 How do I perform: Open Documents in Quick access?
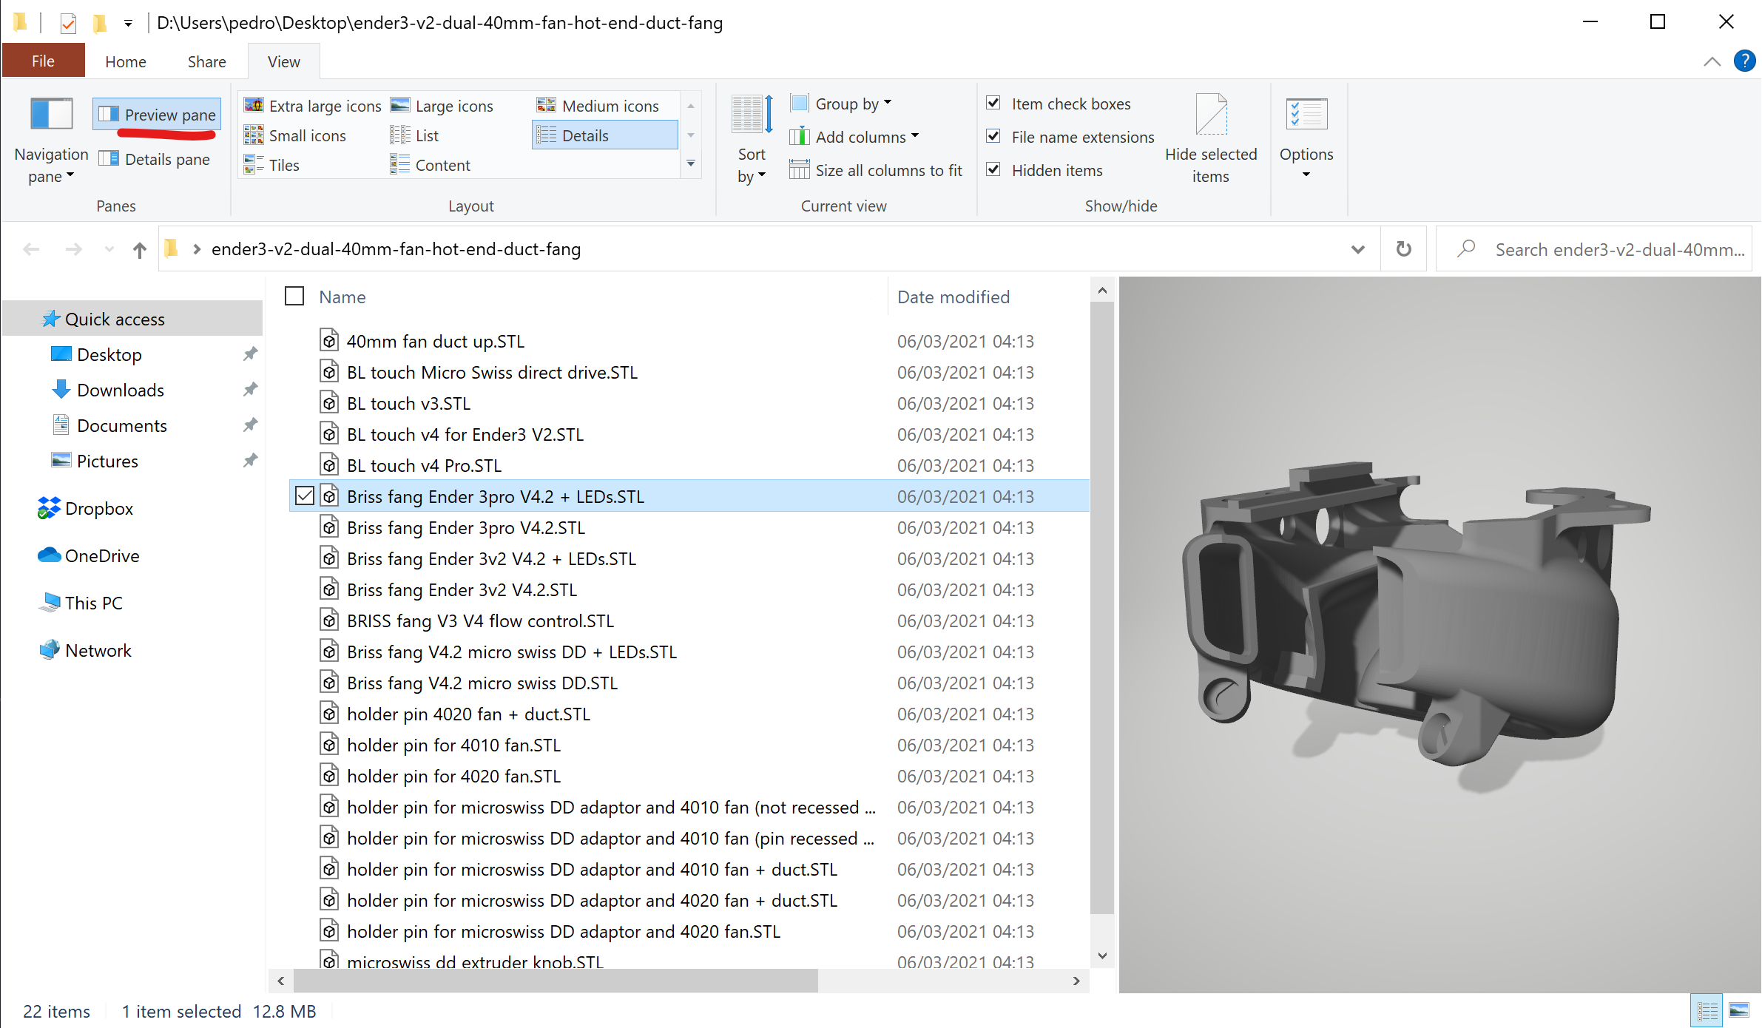click(122, 425)
